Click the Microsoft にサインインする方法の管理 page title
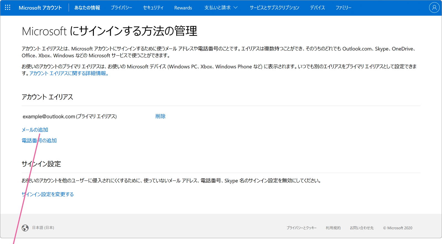The height and width of the screenshot is (244, 442). 109,31
